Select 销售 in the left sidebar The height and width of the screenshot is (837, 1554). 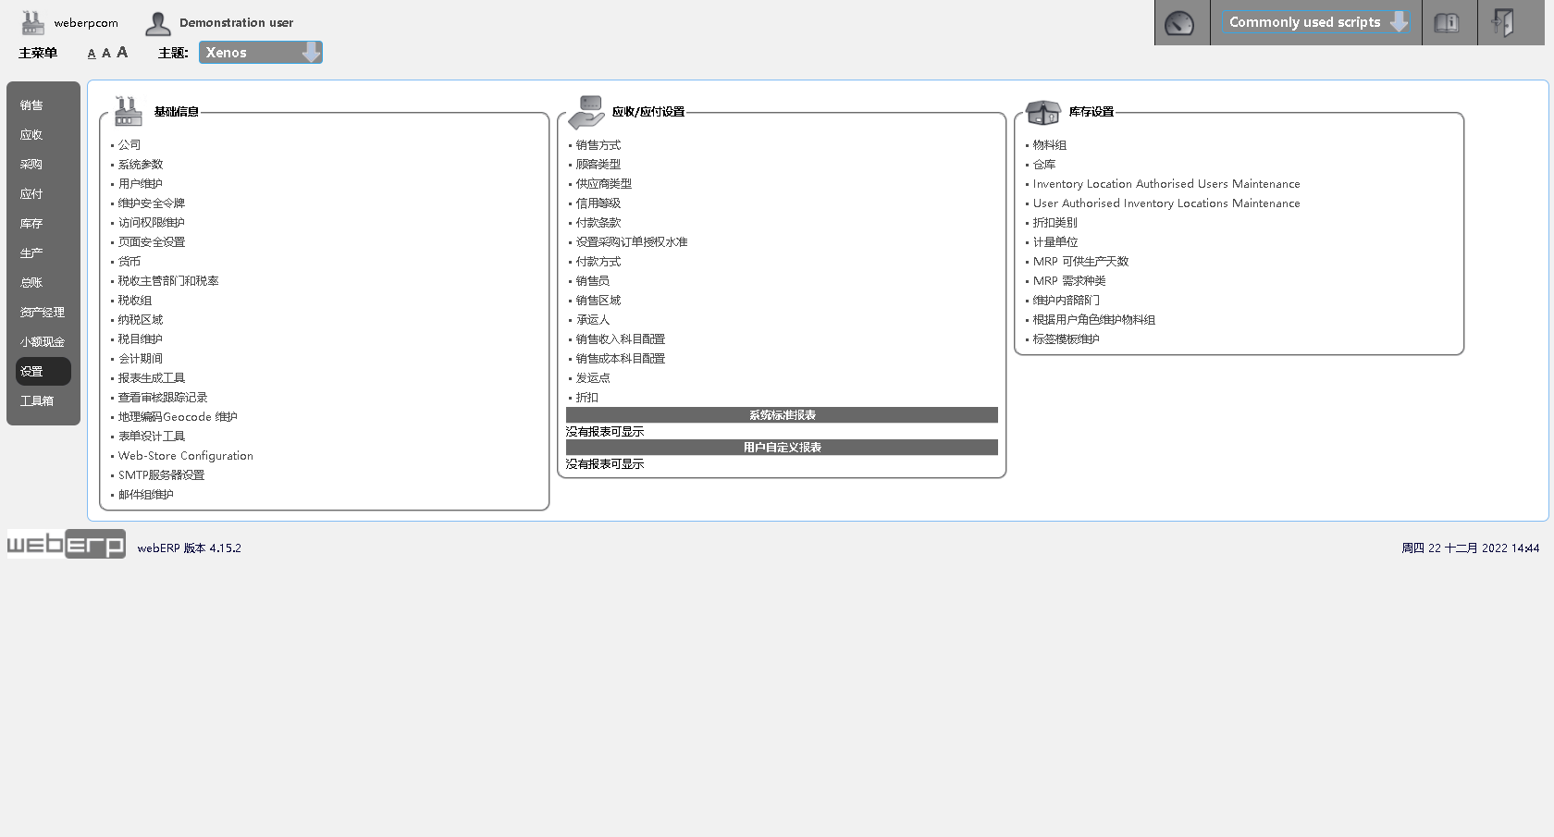(33, 105)
